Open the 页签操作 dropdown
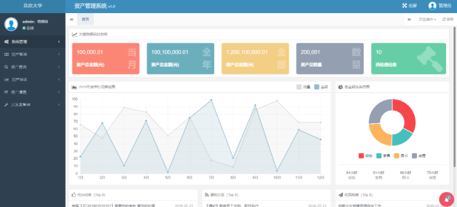This screenshot has width=457, height=207. 427,19
